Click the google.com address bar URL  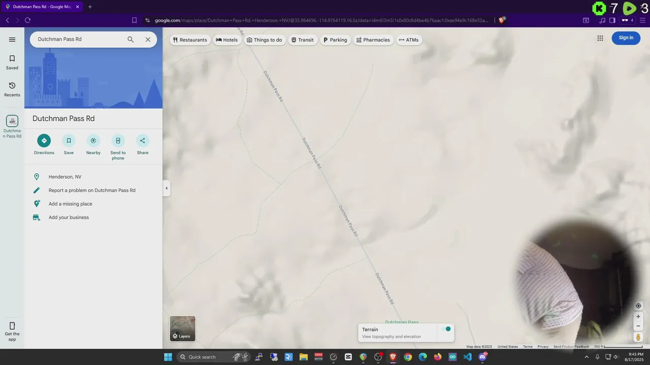[321, 20]
